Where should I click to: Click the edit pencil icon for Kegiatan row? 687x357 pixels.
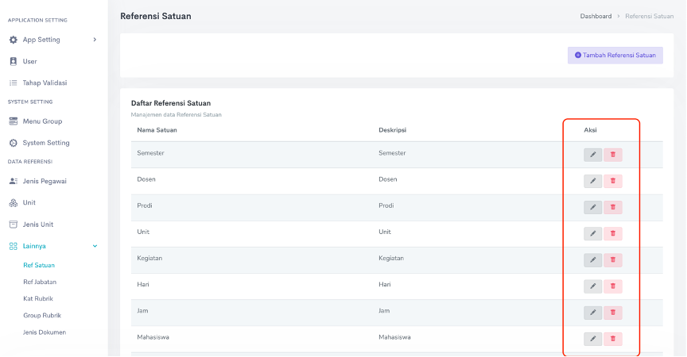592,259
